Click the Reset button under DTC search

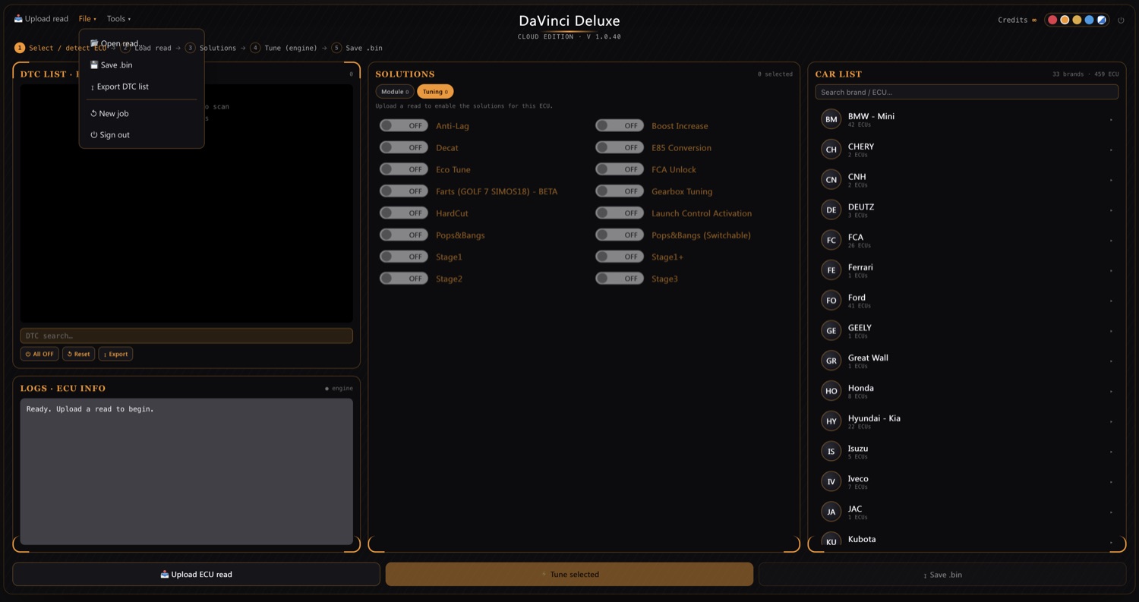click(78, 354)
